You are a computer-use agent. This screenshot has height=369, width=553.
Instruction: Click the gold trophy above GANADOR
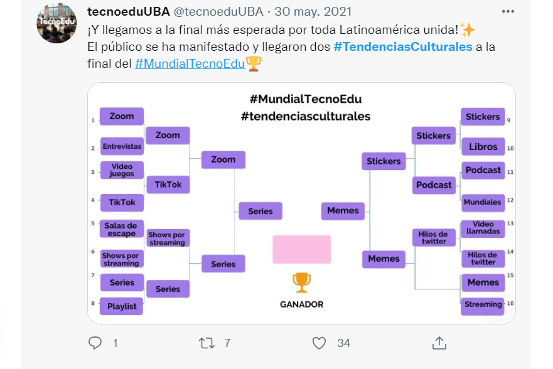coord(301,282)
